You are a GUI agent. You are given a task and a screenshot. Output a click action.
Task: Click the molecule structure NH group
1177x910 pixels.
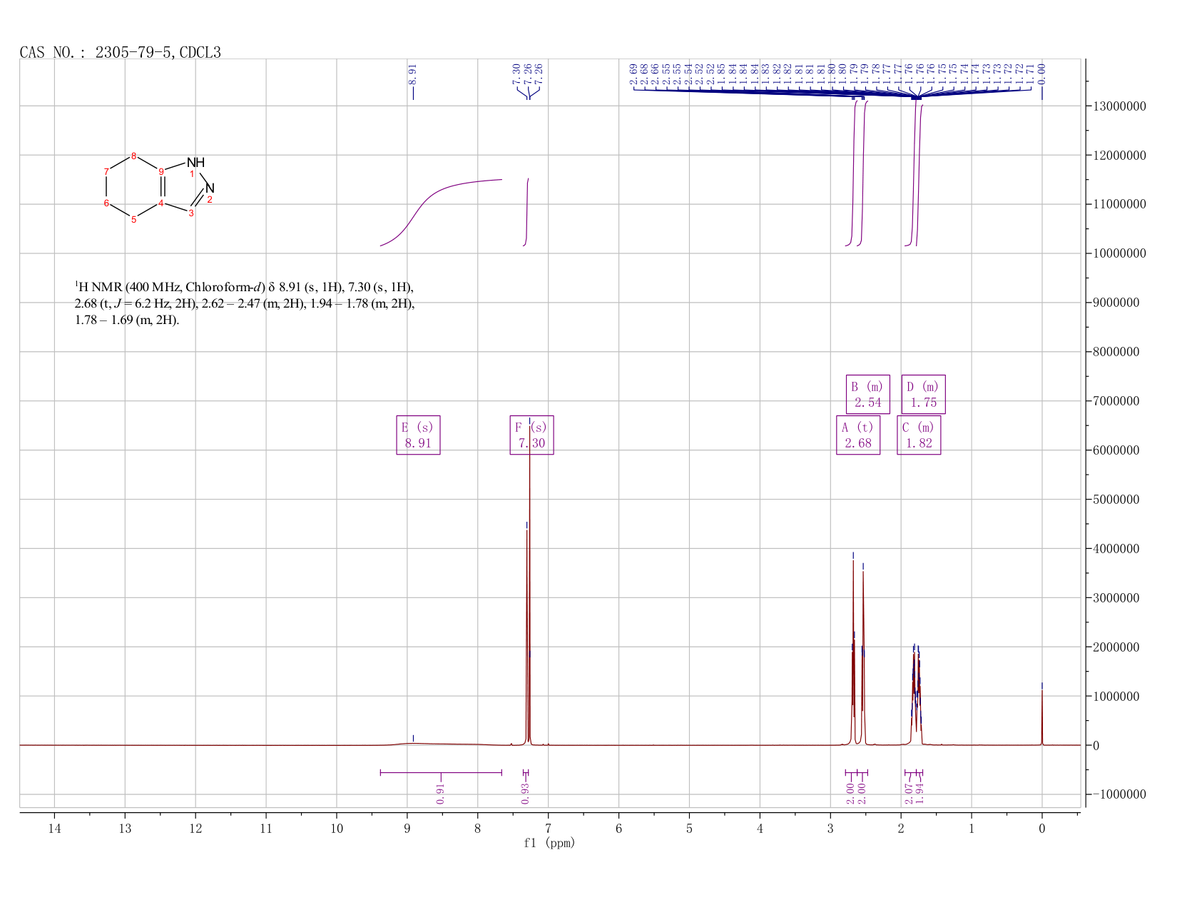195,163
